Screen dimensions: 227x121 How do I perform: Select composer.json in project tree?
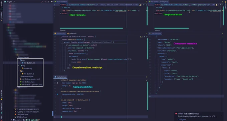(x=21, y=114)
